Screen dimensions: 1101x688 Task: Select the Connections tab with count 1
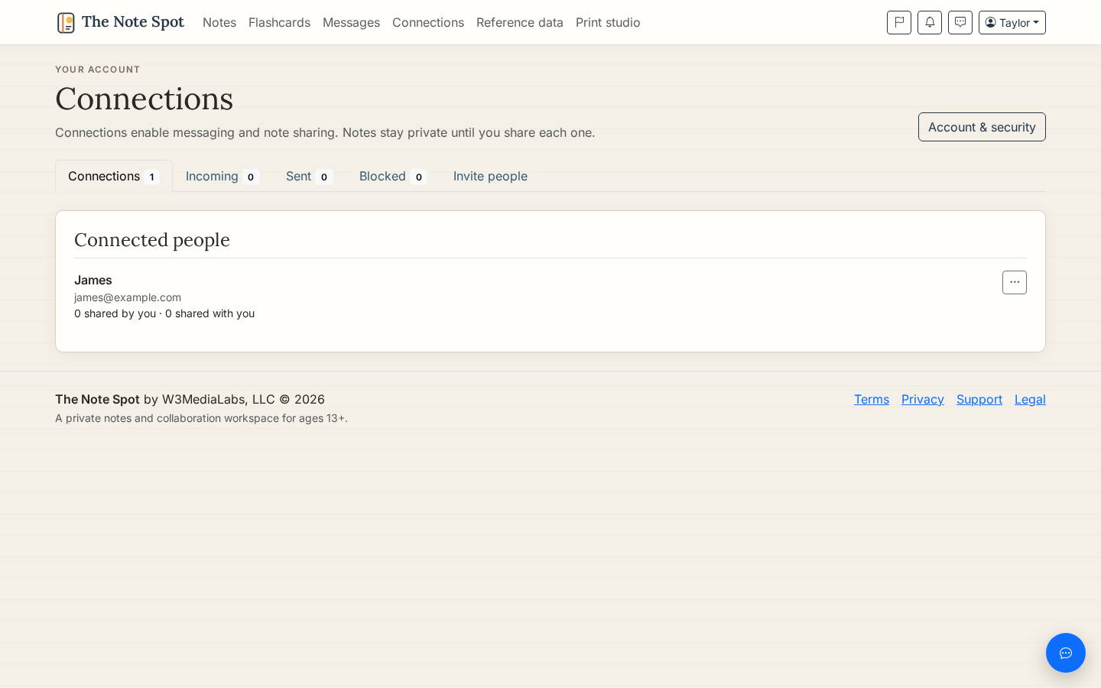114,176
